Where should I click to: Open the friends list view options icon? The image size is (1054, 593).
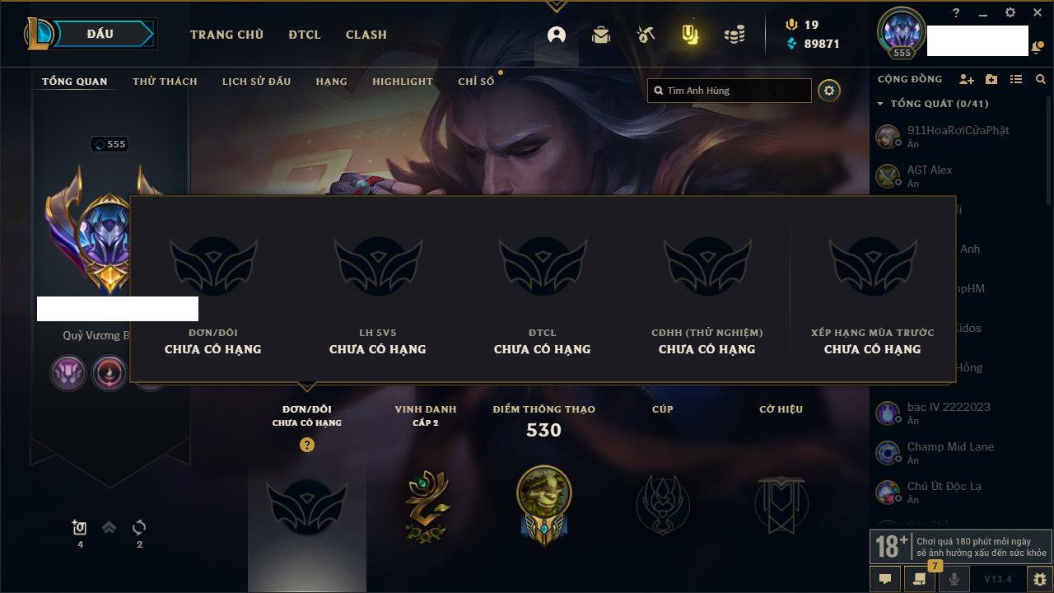1016,79
